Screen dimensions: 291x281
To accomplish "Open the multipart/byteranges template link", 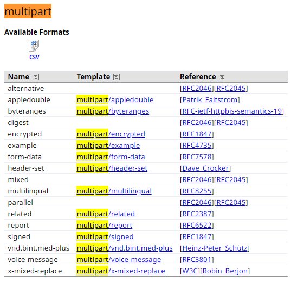I will [113, 111].
